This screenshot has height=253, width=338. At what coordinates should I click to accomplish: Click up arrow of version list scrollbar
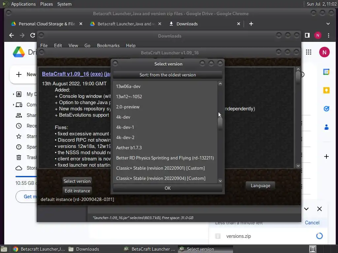coord(220,84)
